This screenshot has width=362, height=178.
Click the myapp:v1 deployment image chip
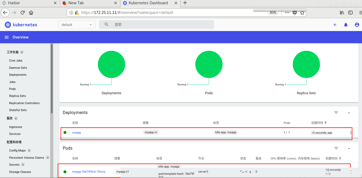coord(151,132)
